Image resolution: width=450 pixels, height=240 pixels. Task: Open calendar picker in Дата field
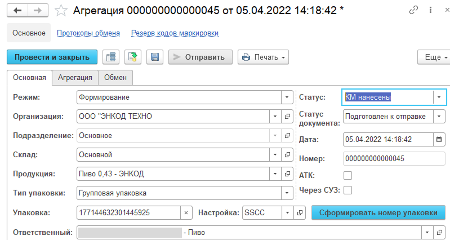tap(439, 139)
